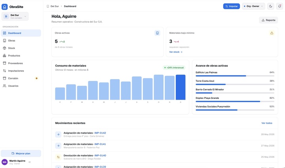The image size is (285, 168).
Task: Click the 27 May 2026 date
Action: point(268,146)
